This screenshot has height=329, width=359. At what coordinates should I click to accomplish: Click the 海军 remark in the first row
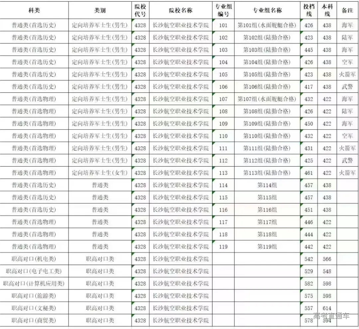(x=346, y=25)
